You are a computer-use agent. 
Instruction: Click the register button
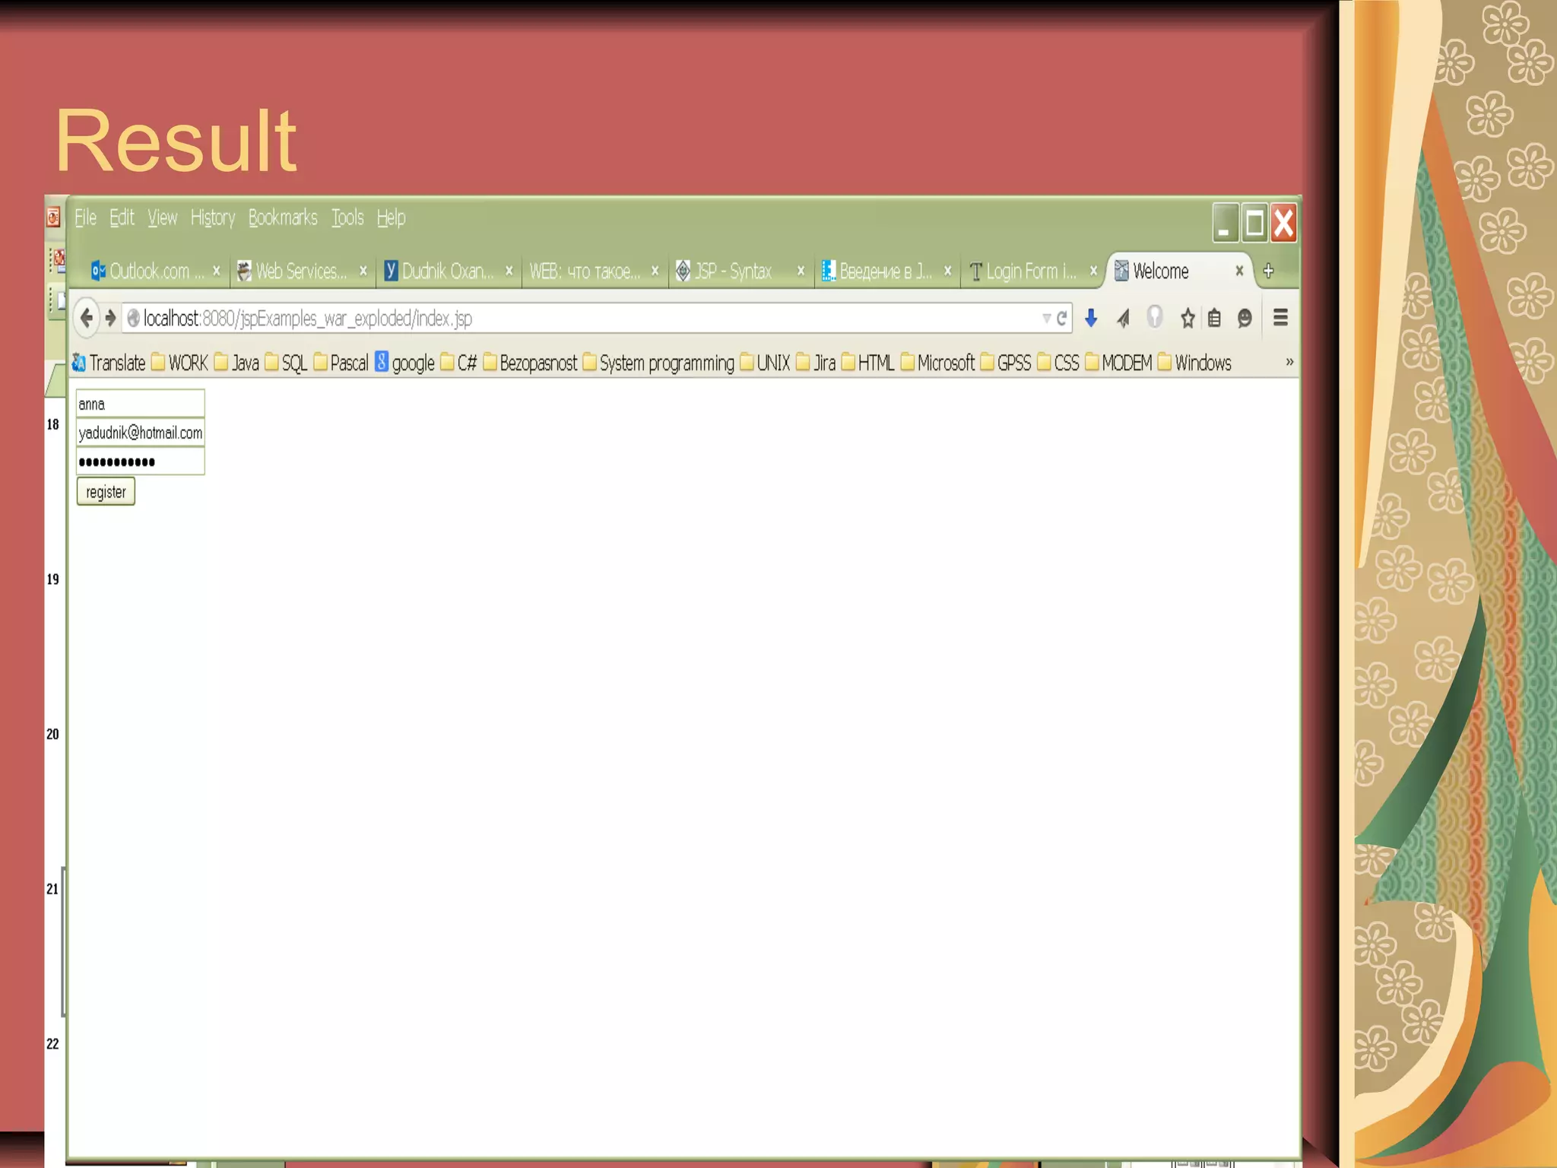click(106, 492)
